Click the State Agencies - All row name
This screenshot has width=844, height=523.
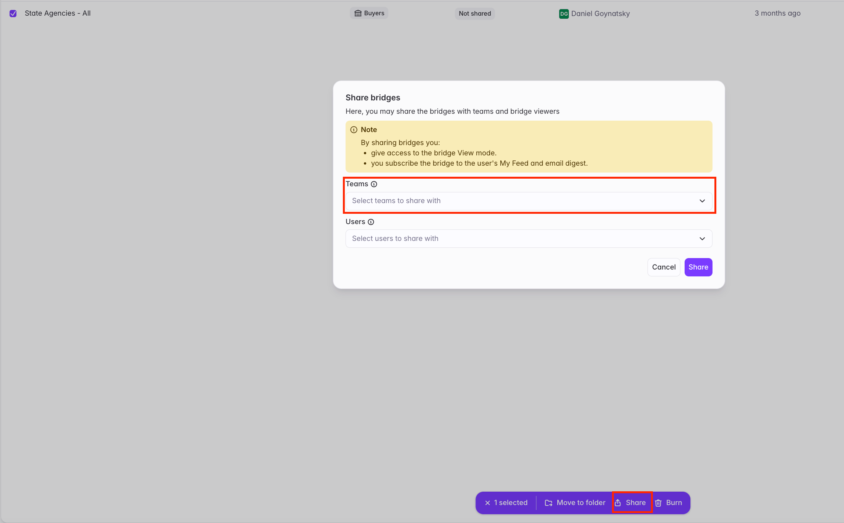tap(58, 13)
